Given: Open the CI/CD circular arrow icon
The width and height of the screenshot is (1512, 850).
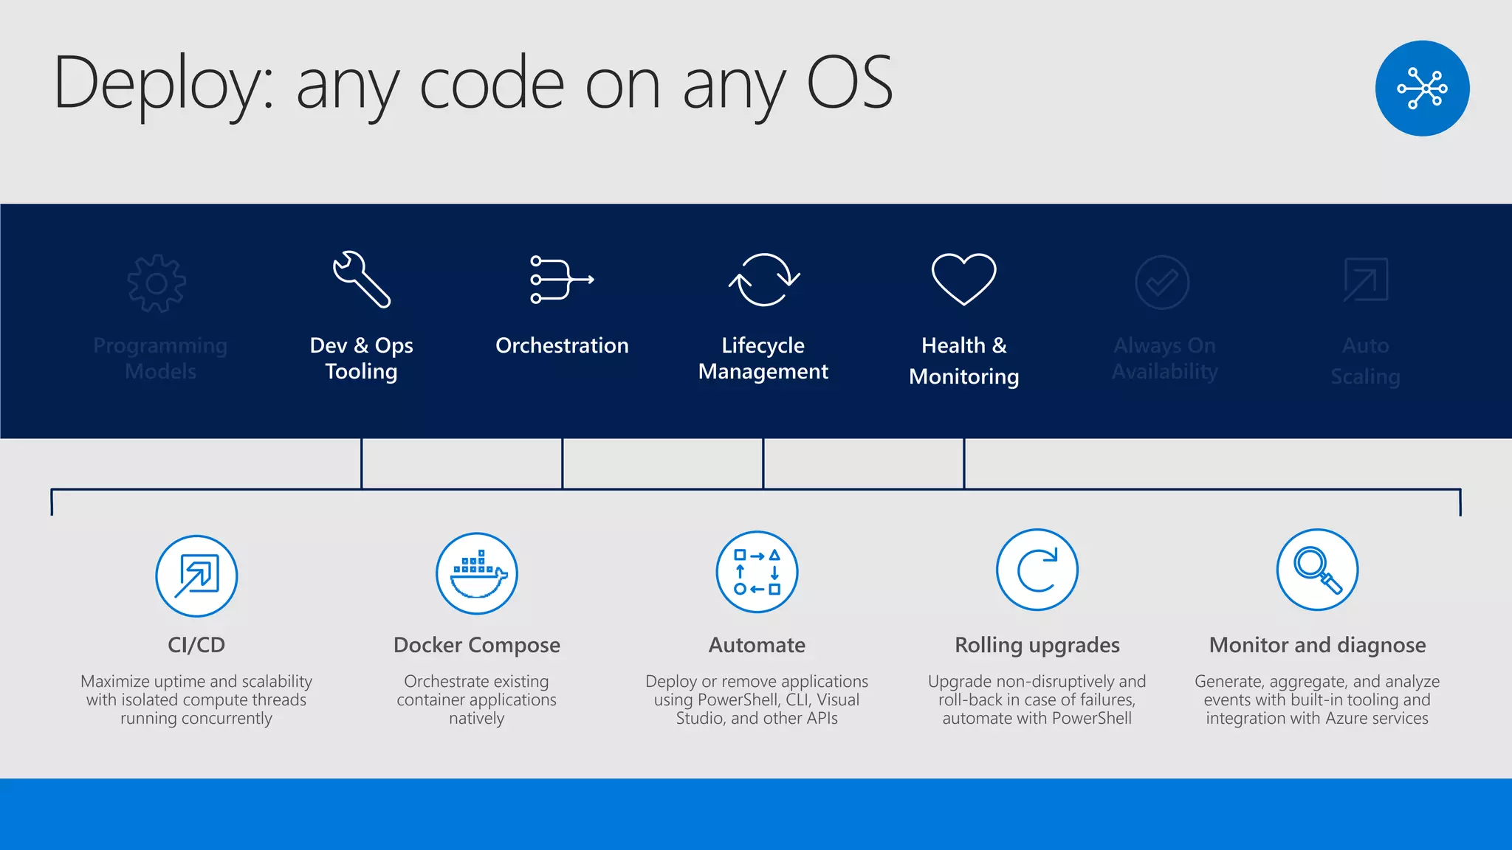Looking at the screenshot, I should point(196,576).
